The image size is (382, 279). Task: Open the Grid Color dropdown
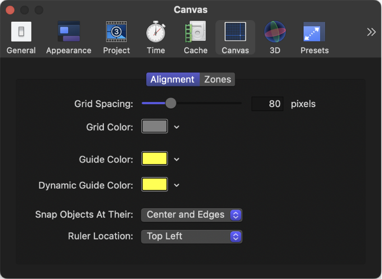click(176, 126)
